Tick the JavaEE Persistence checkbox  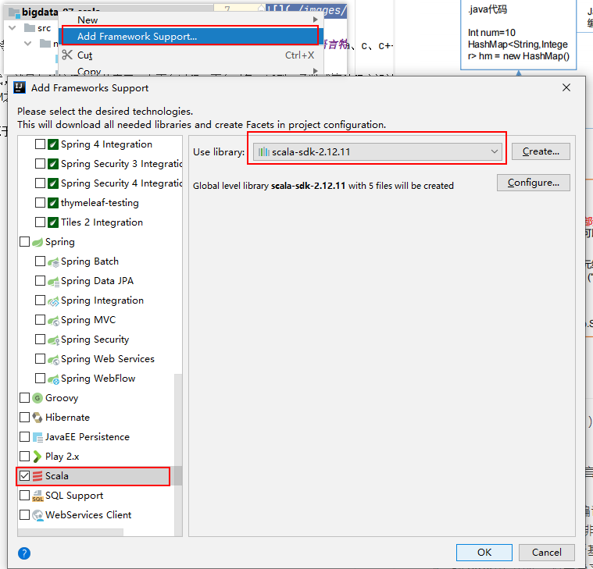[24, 437]
